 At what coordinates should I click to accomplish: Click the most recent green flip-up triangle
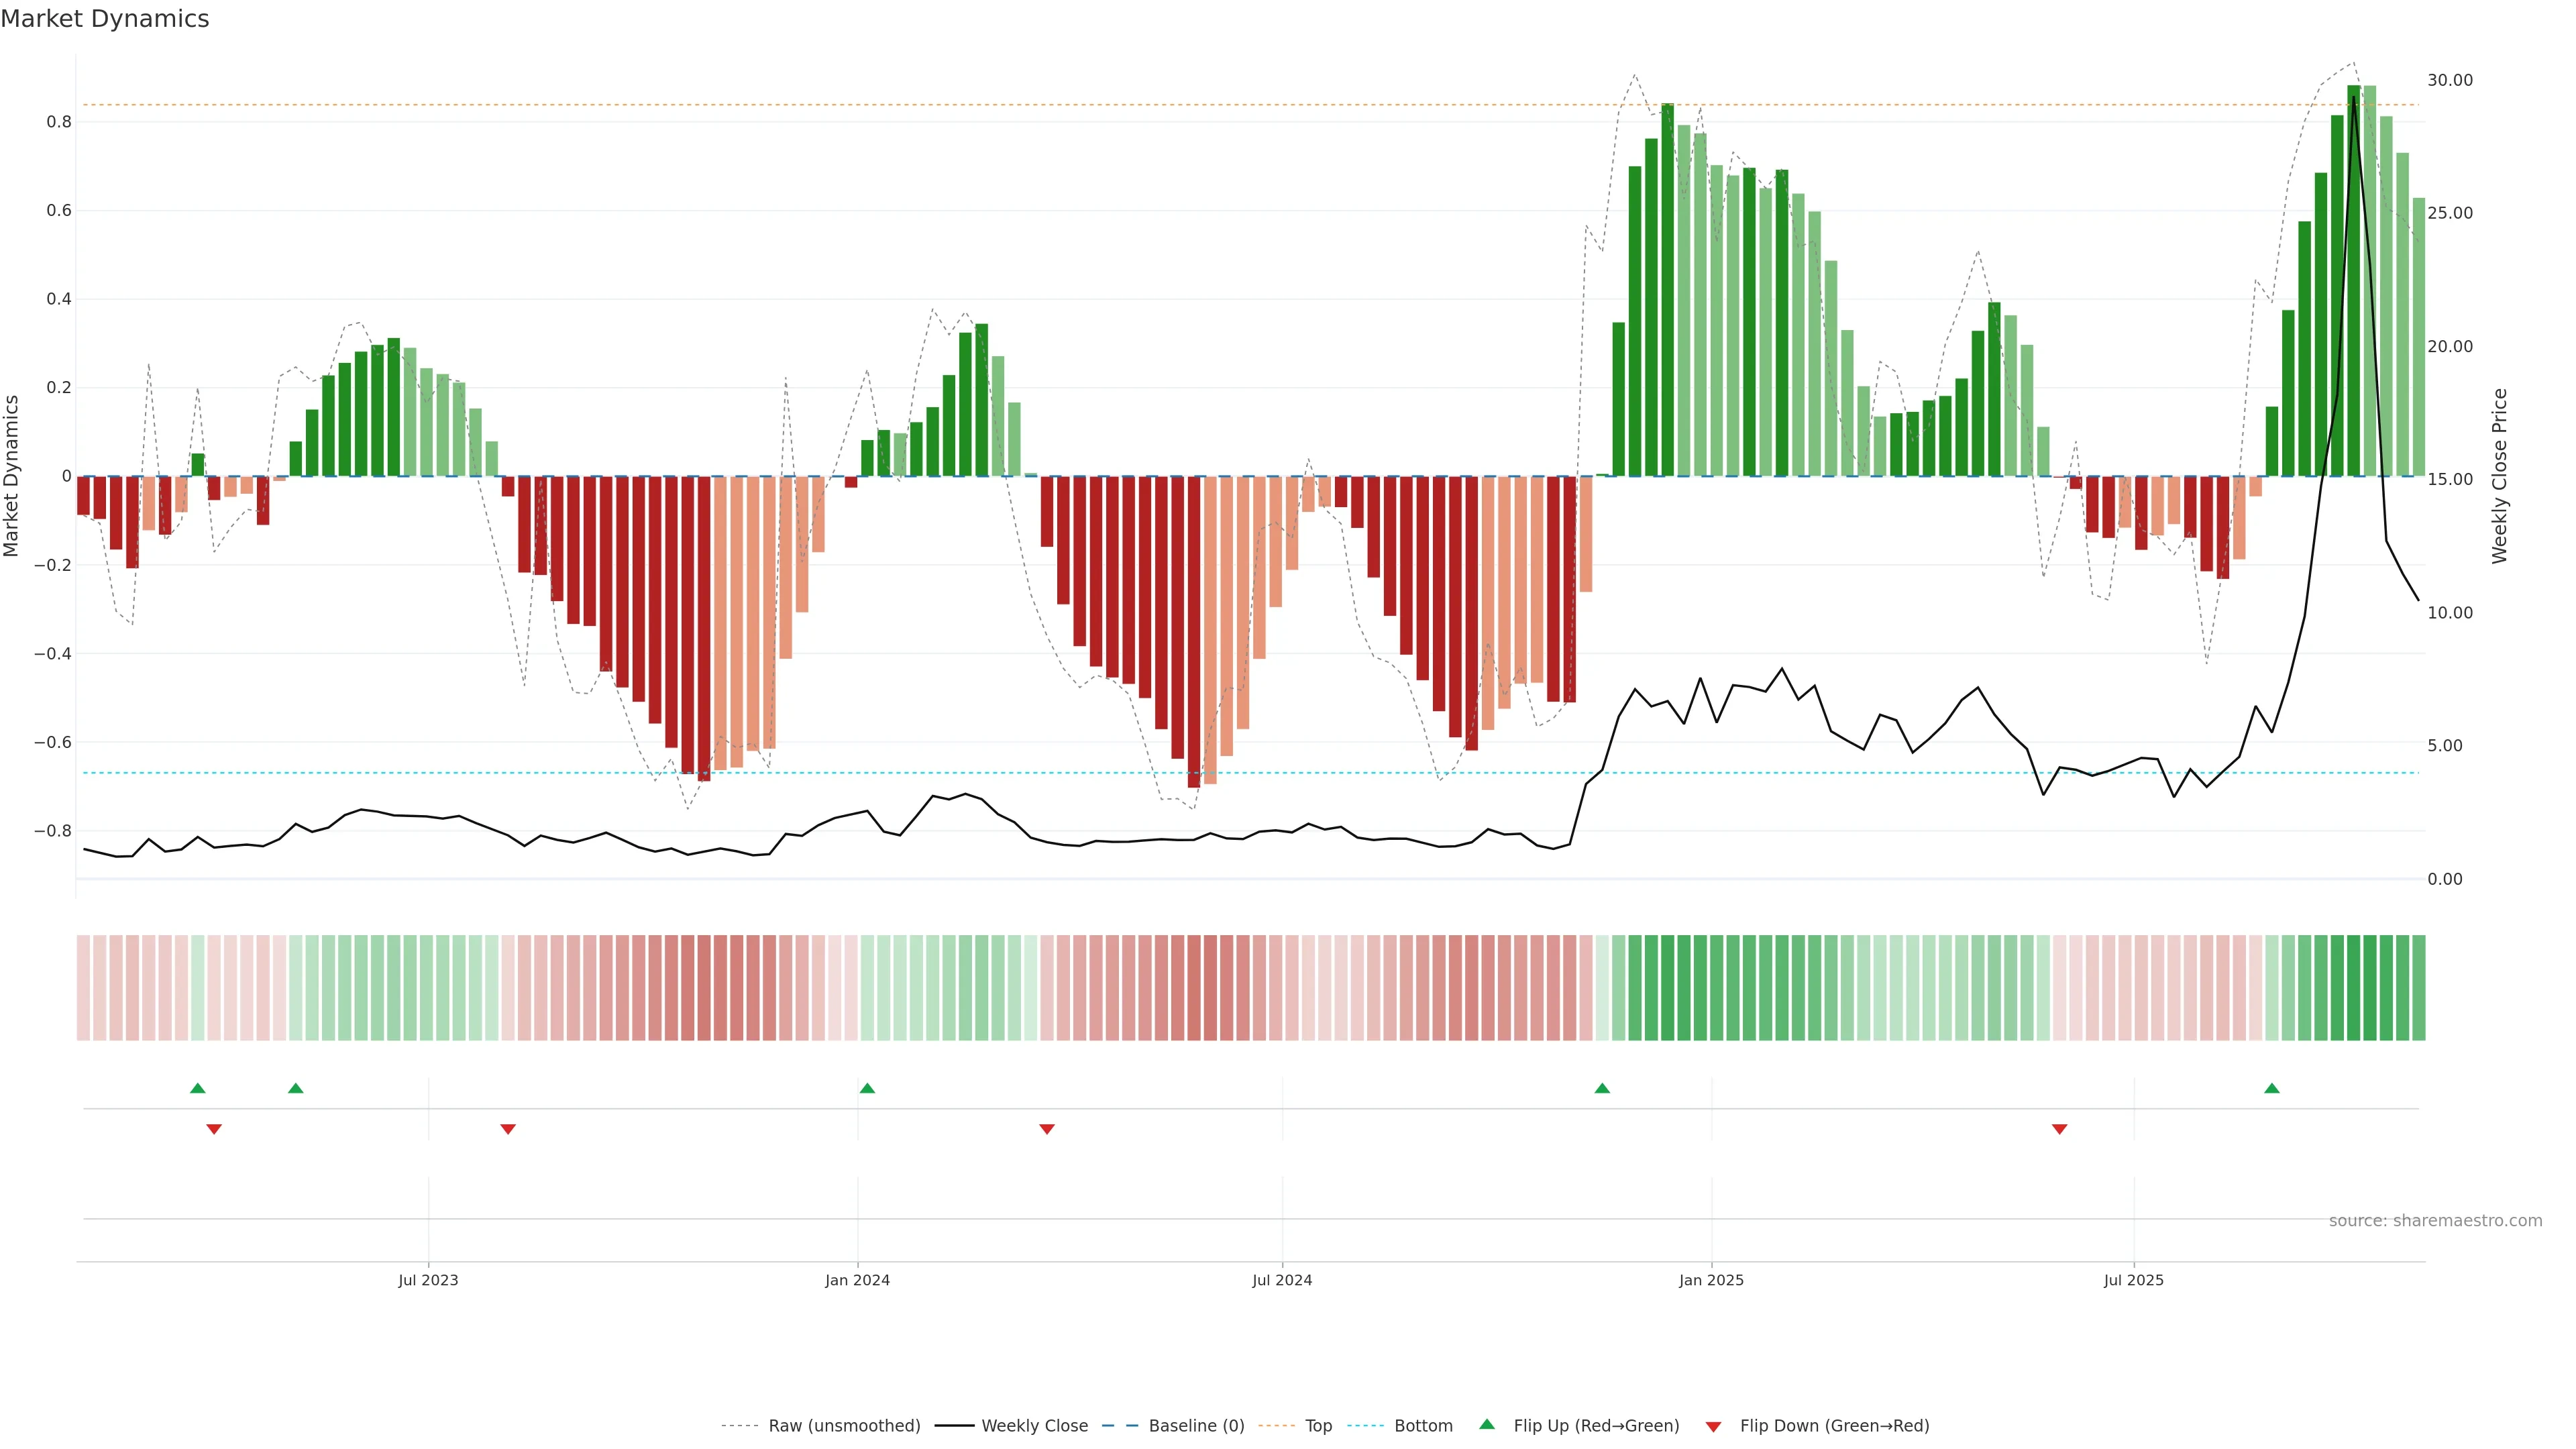pos(2272,1088)
